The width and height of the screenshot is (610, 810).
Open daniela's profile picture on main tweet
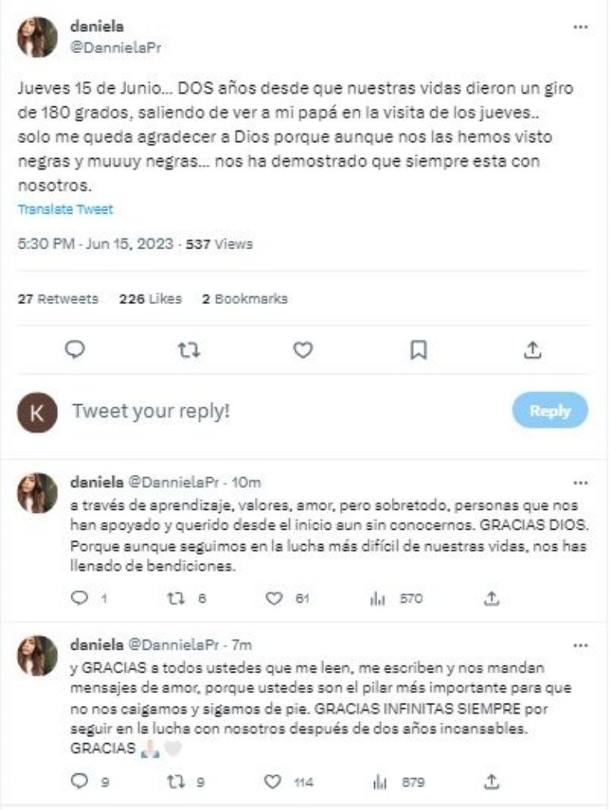[x=37, y=37]
